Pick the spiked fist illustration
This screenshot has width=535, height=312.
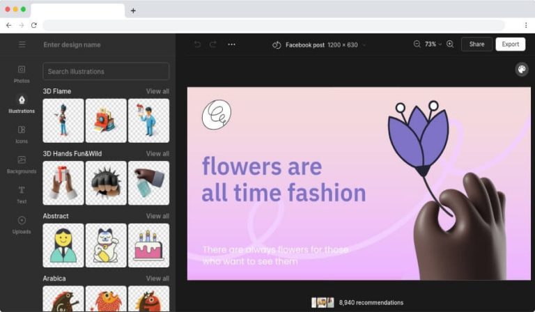coord(106,183)
